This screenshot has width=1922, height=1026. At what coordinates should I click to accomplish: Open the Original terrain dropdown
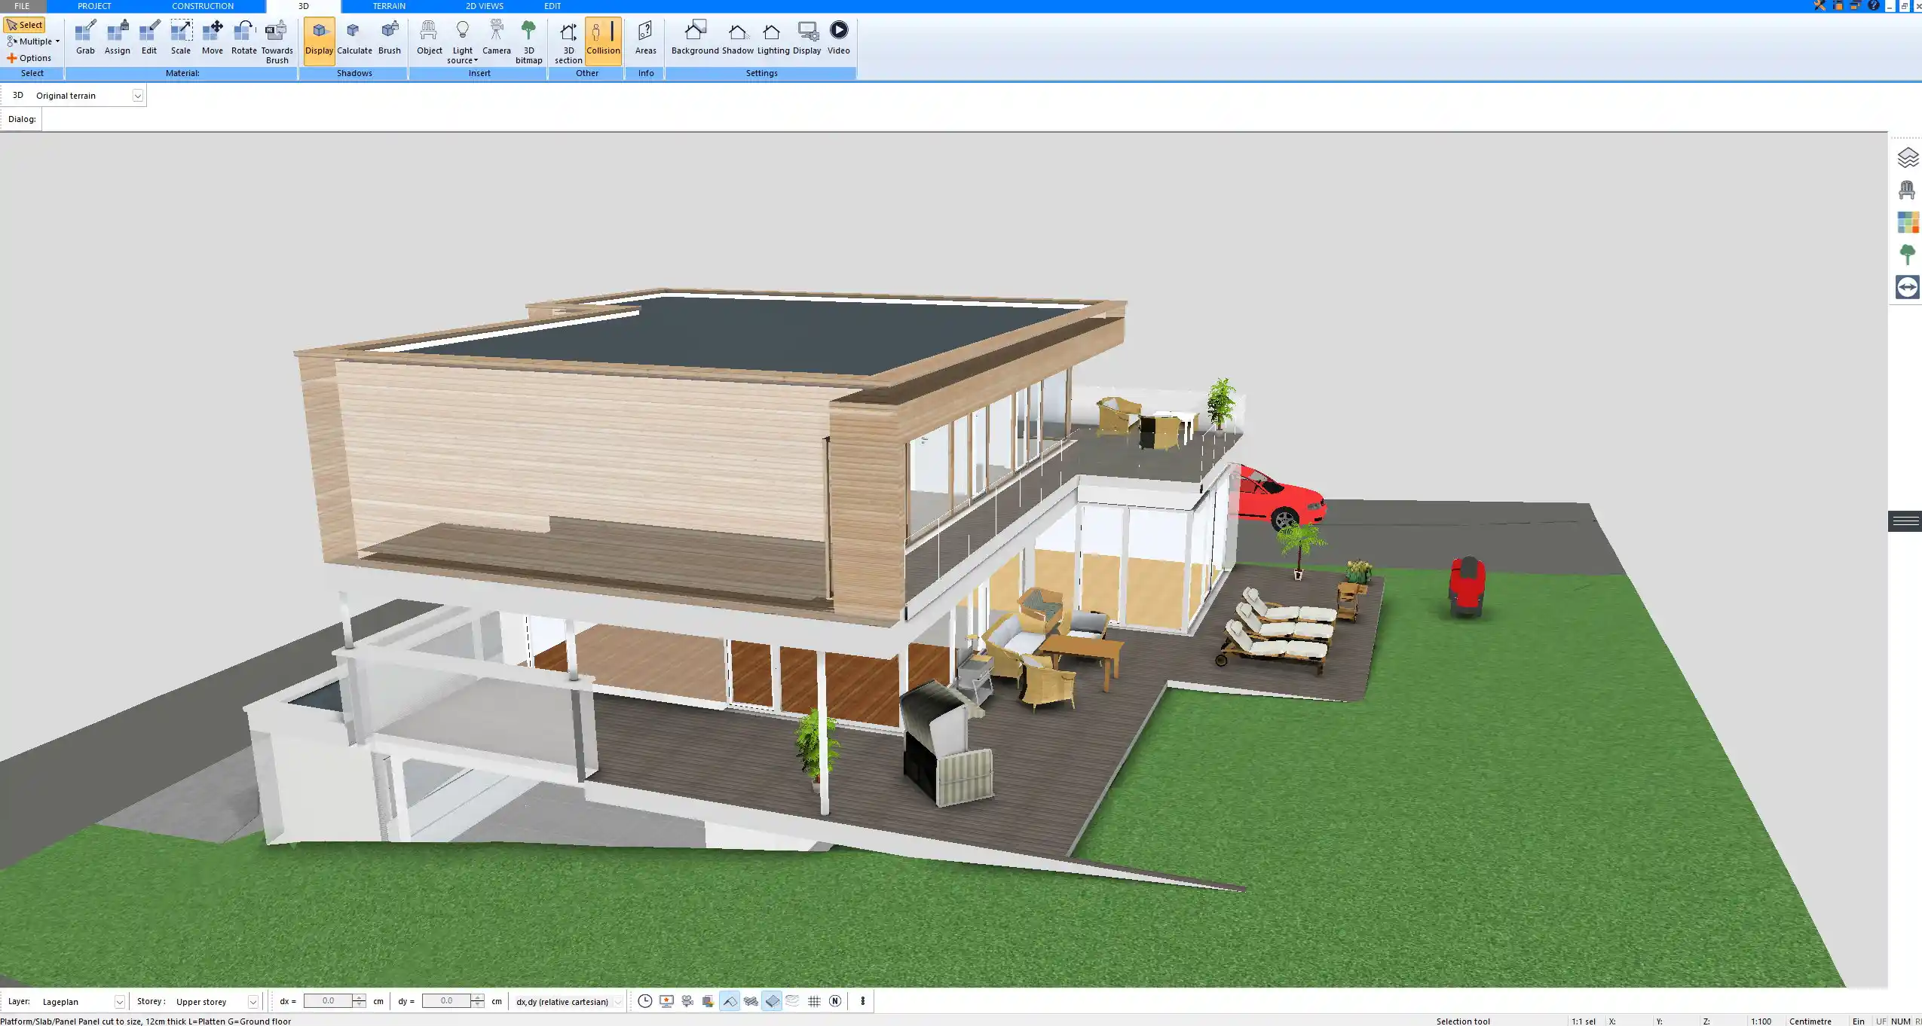(138, 95)
